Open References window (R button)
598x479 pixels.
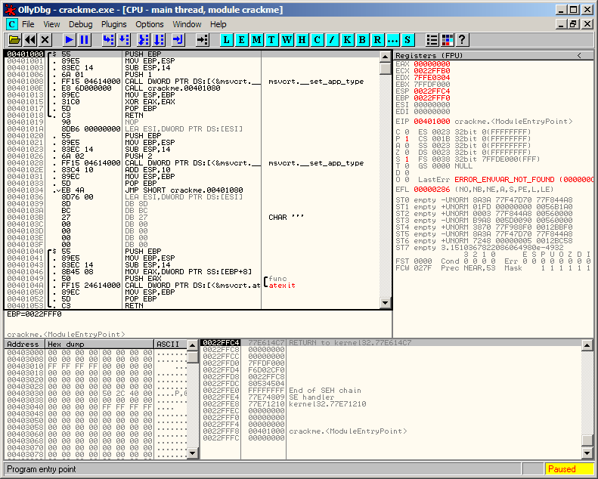[377, 39]
